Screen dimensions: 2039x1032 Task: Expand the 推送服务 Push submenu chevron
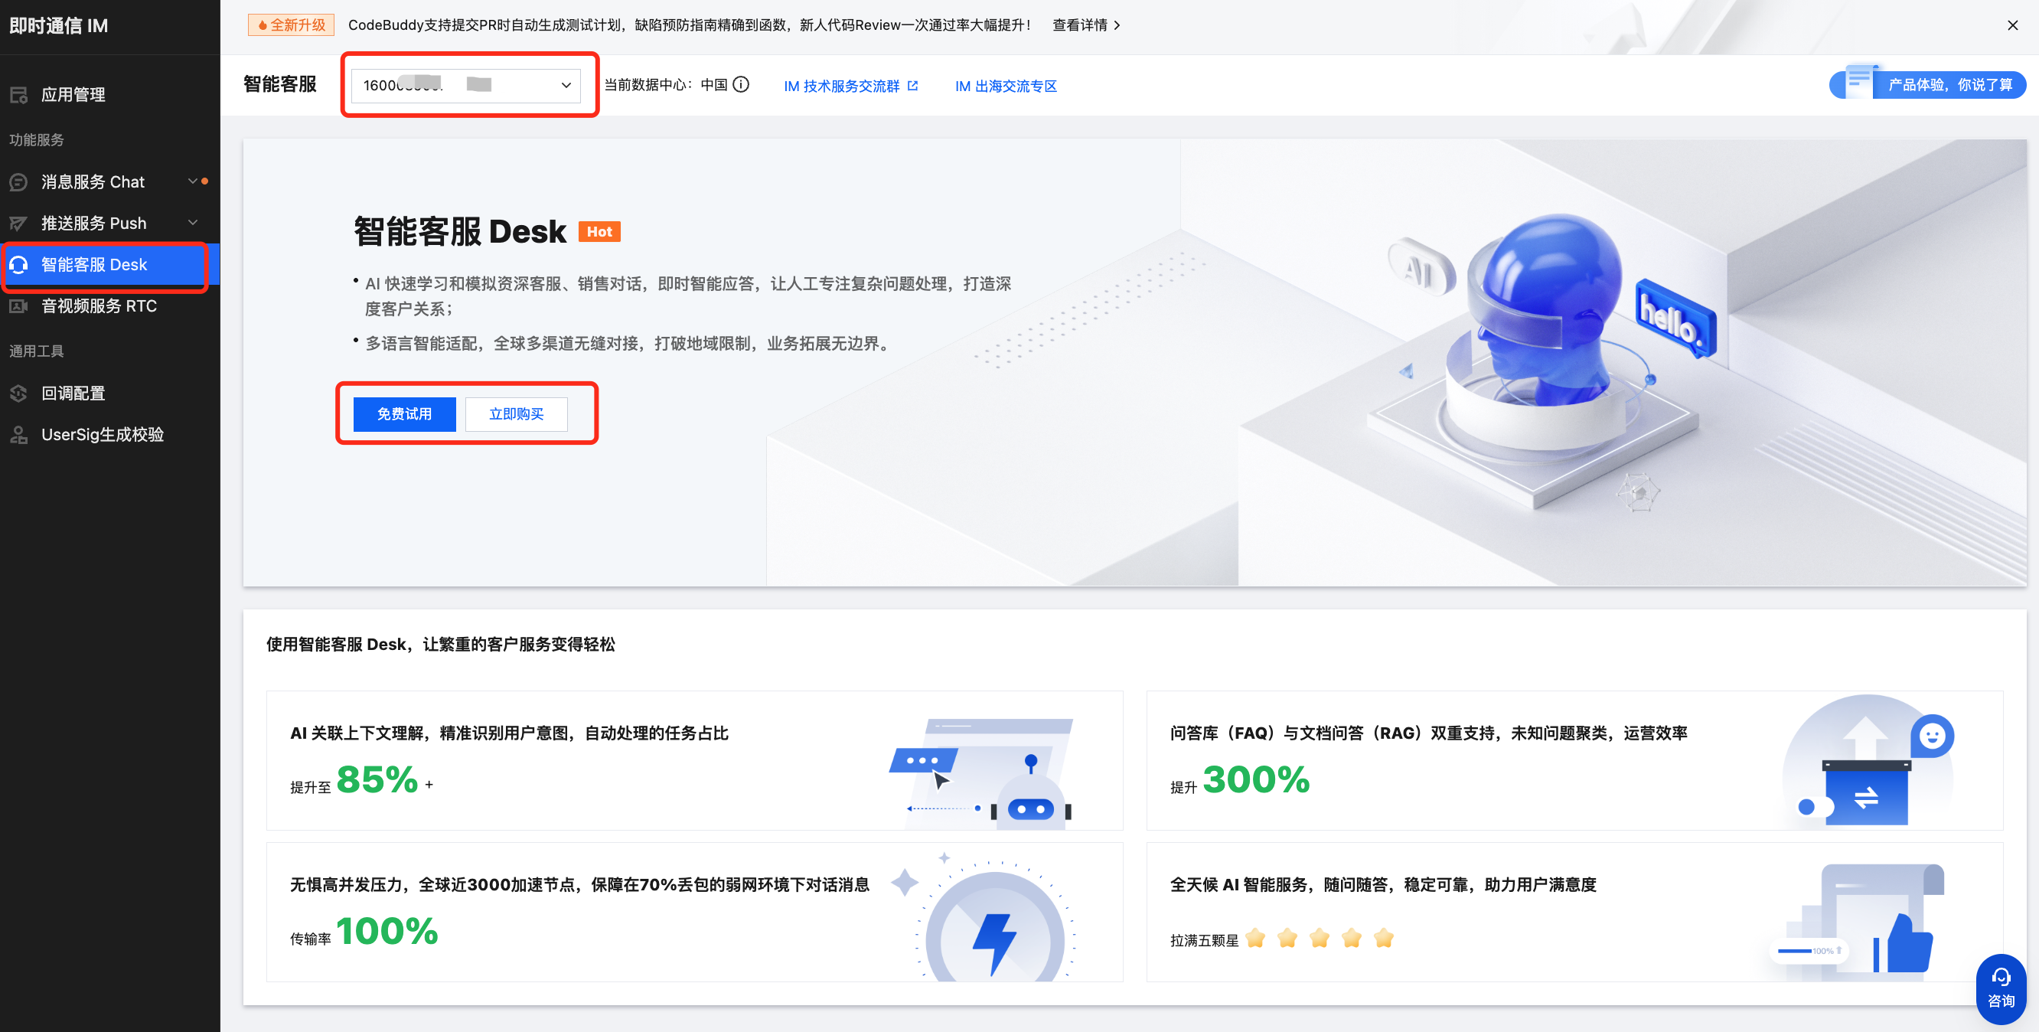(192, 223)
